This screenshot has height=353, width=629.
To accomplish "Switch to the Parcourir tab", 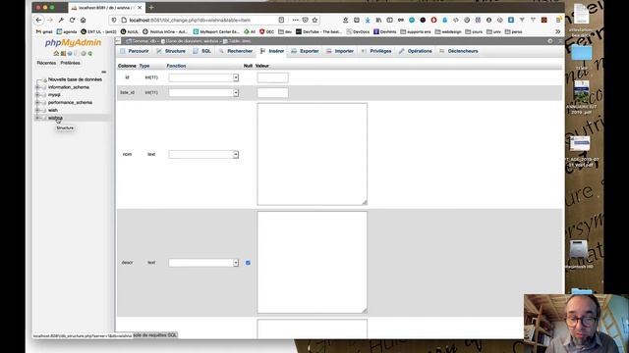I will [135, 51].
